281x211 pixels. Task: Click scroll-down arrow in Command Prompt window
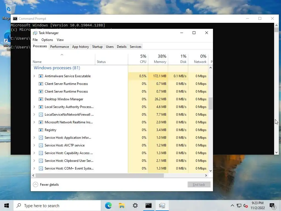click(276, 152)
